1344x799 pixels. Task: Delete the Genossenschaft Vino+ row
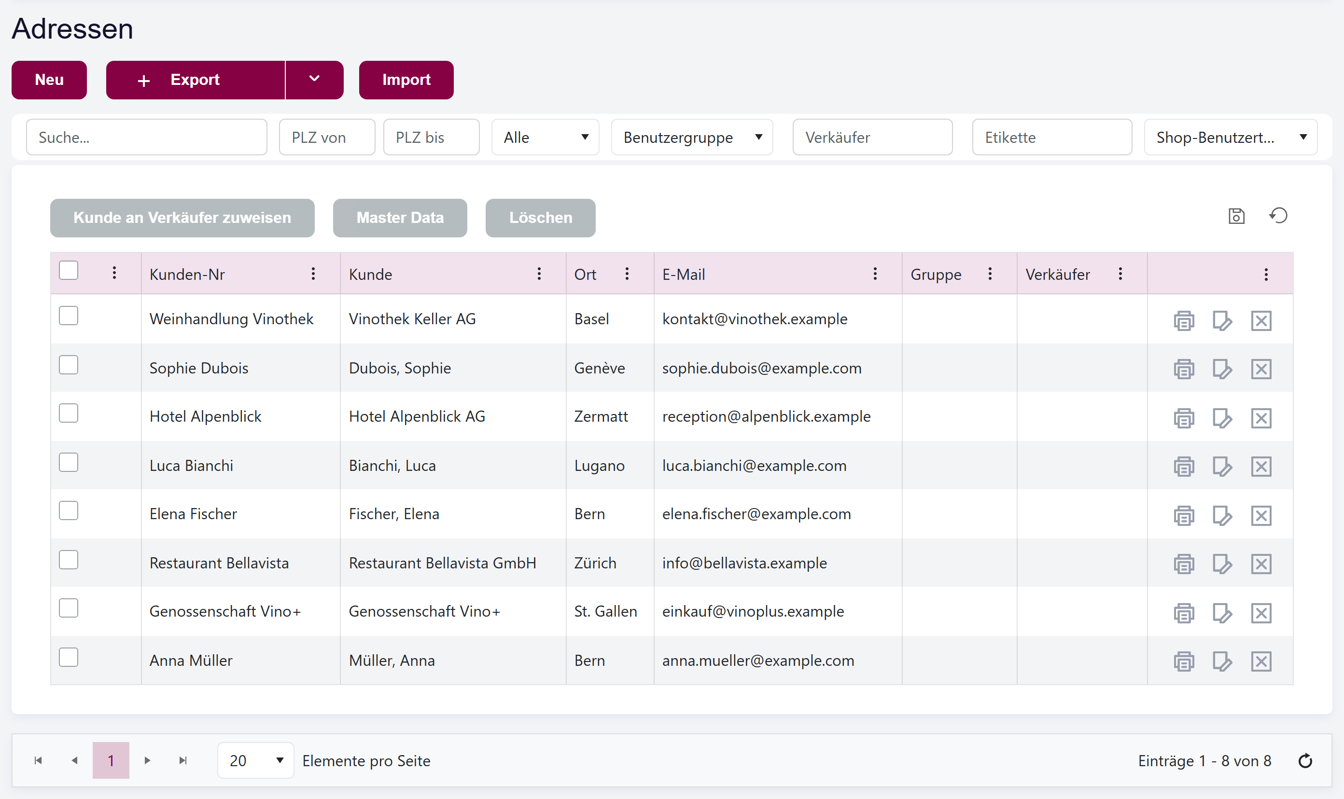coord(1261,613)
